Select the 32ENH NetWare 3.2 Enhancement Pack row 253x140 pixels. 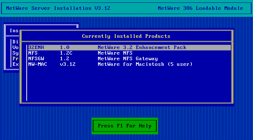(129, 47)
